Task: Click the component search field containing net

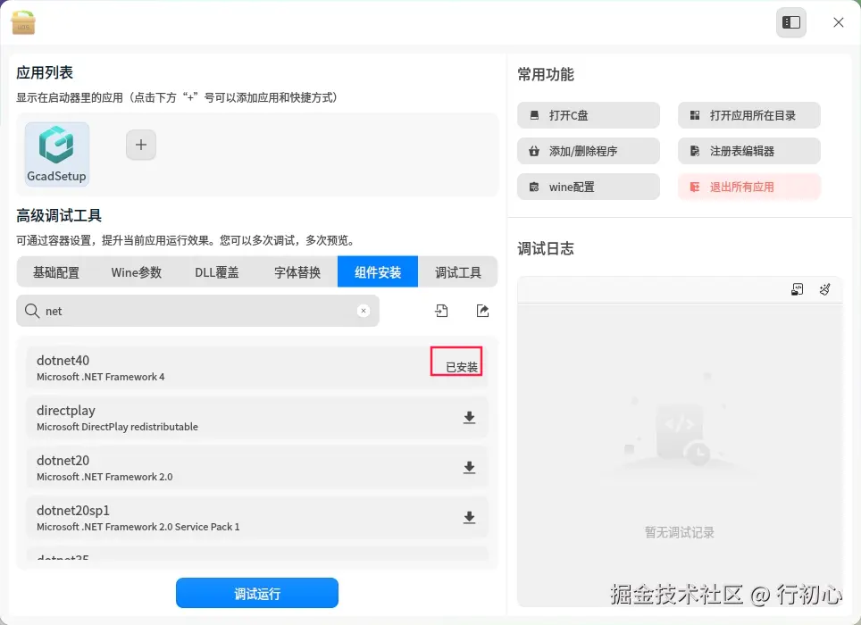Action: (197, 311)
